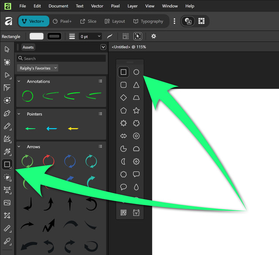This screenshot has width=279, height=255.
Task: Select the Node tool
Action: click(x=7, y=75)
